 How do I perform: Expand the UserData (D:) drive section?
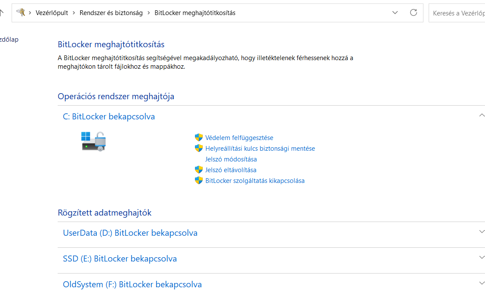482,231
